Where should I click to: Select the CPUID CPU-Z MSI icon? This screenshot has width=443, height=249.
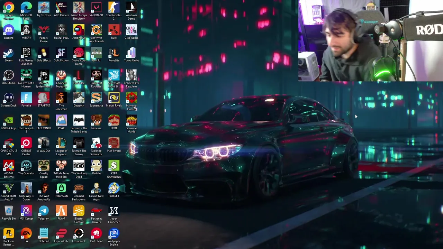(9, 143)
